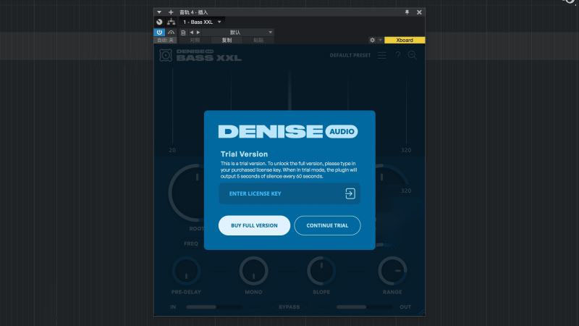Click the Default Preset label

(350, 55)
